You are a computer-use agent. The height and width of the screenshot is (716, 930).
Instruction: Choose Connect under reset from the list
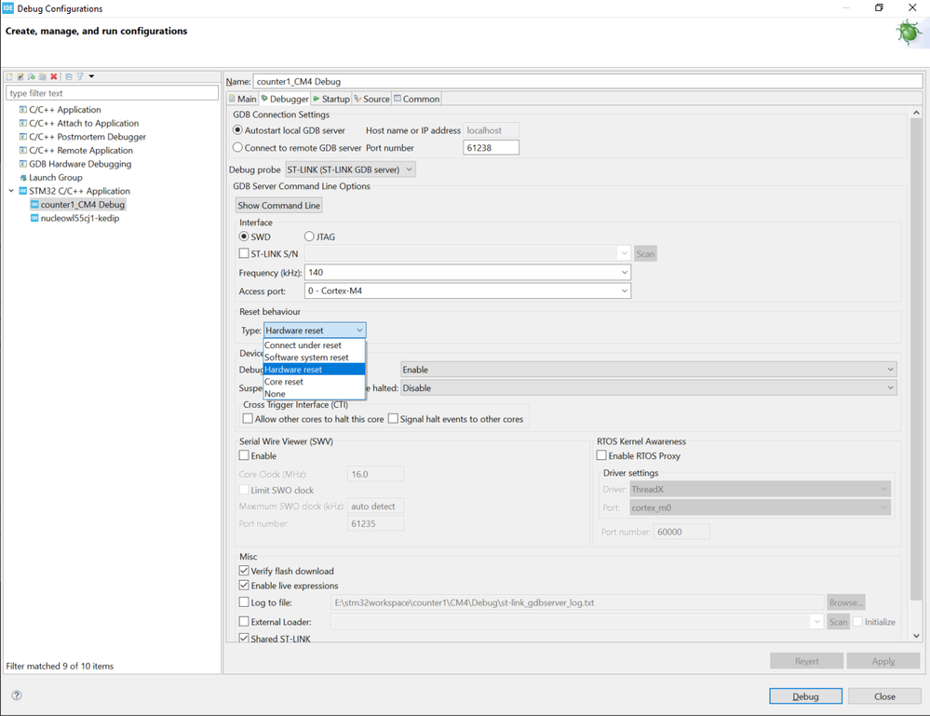click(x=315, y=345)
